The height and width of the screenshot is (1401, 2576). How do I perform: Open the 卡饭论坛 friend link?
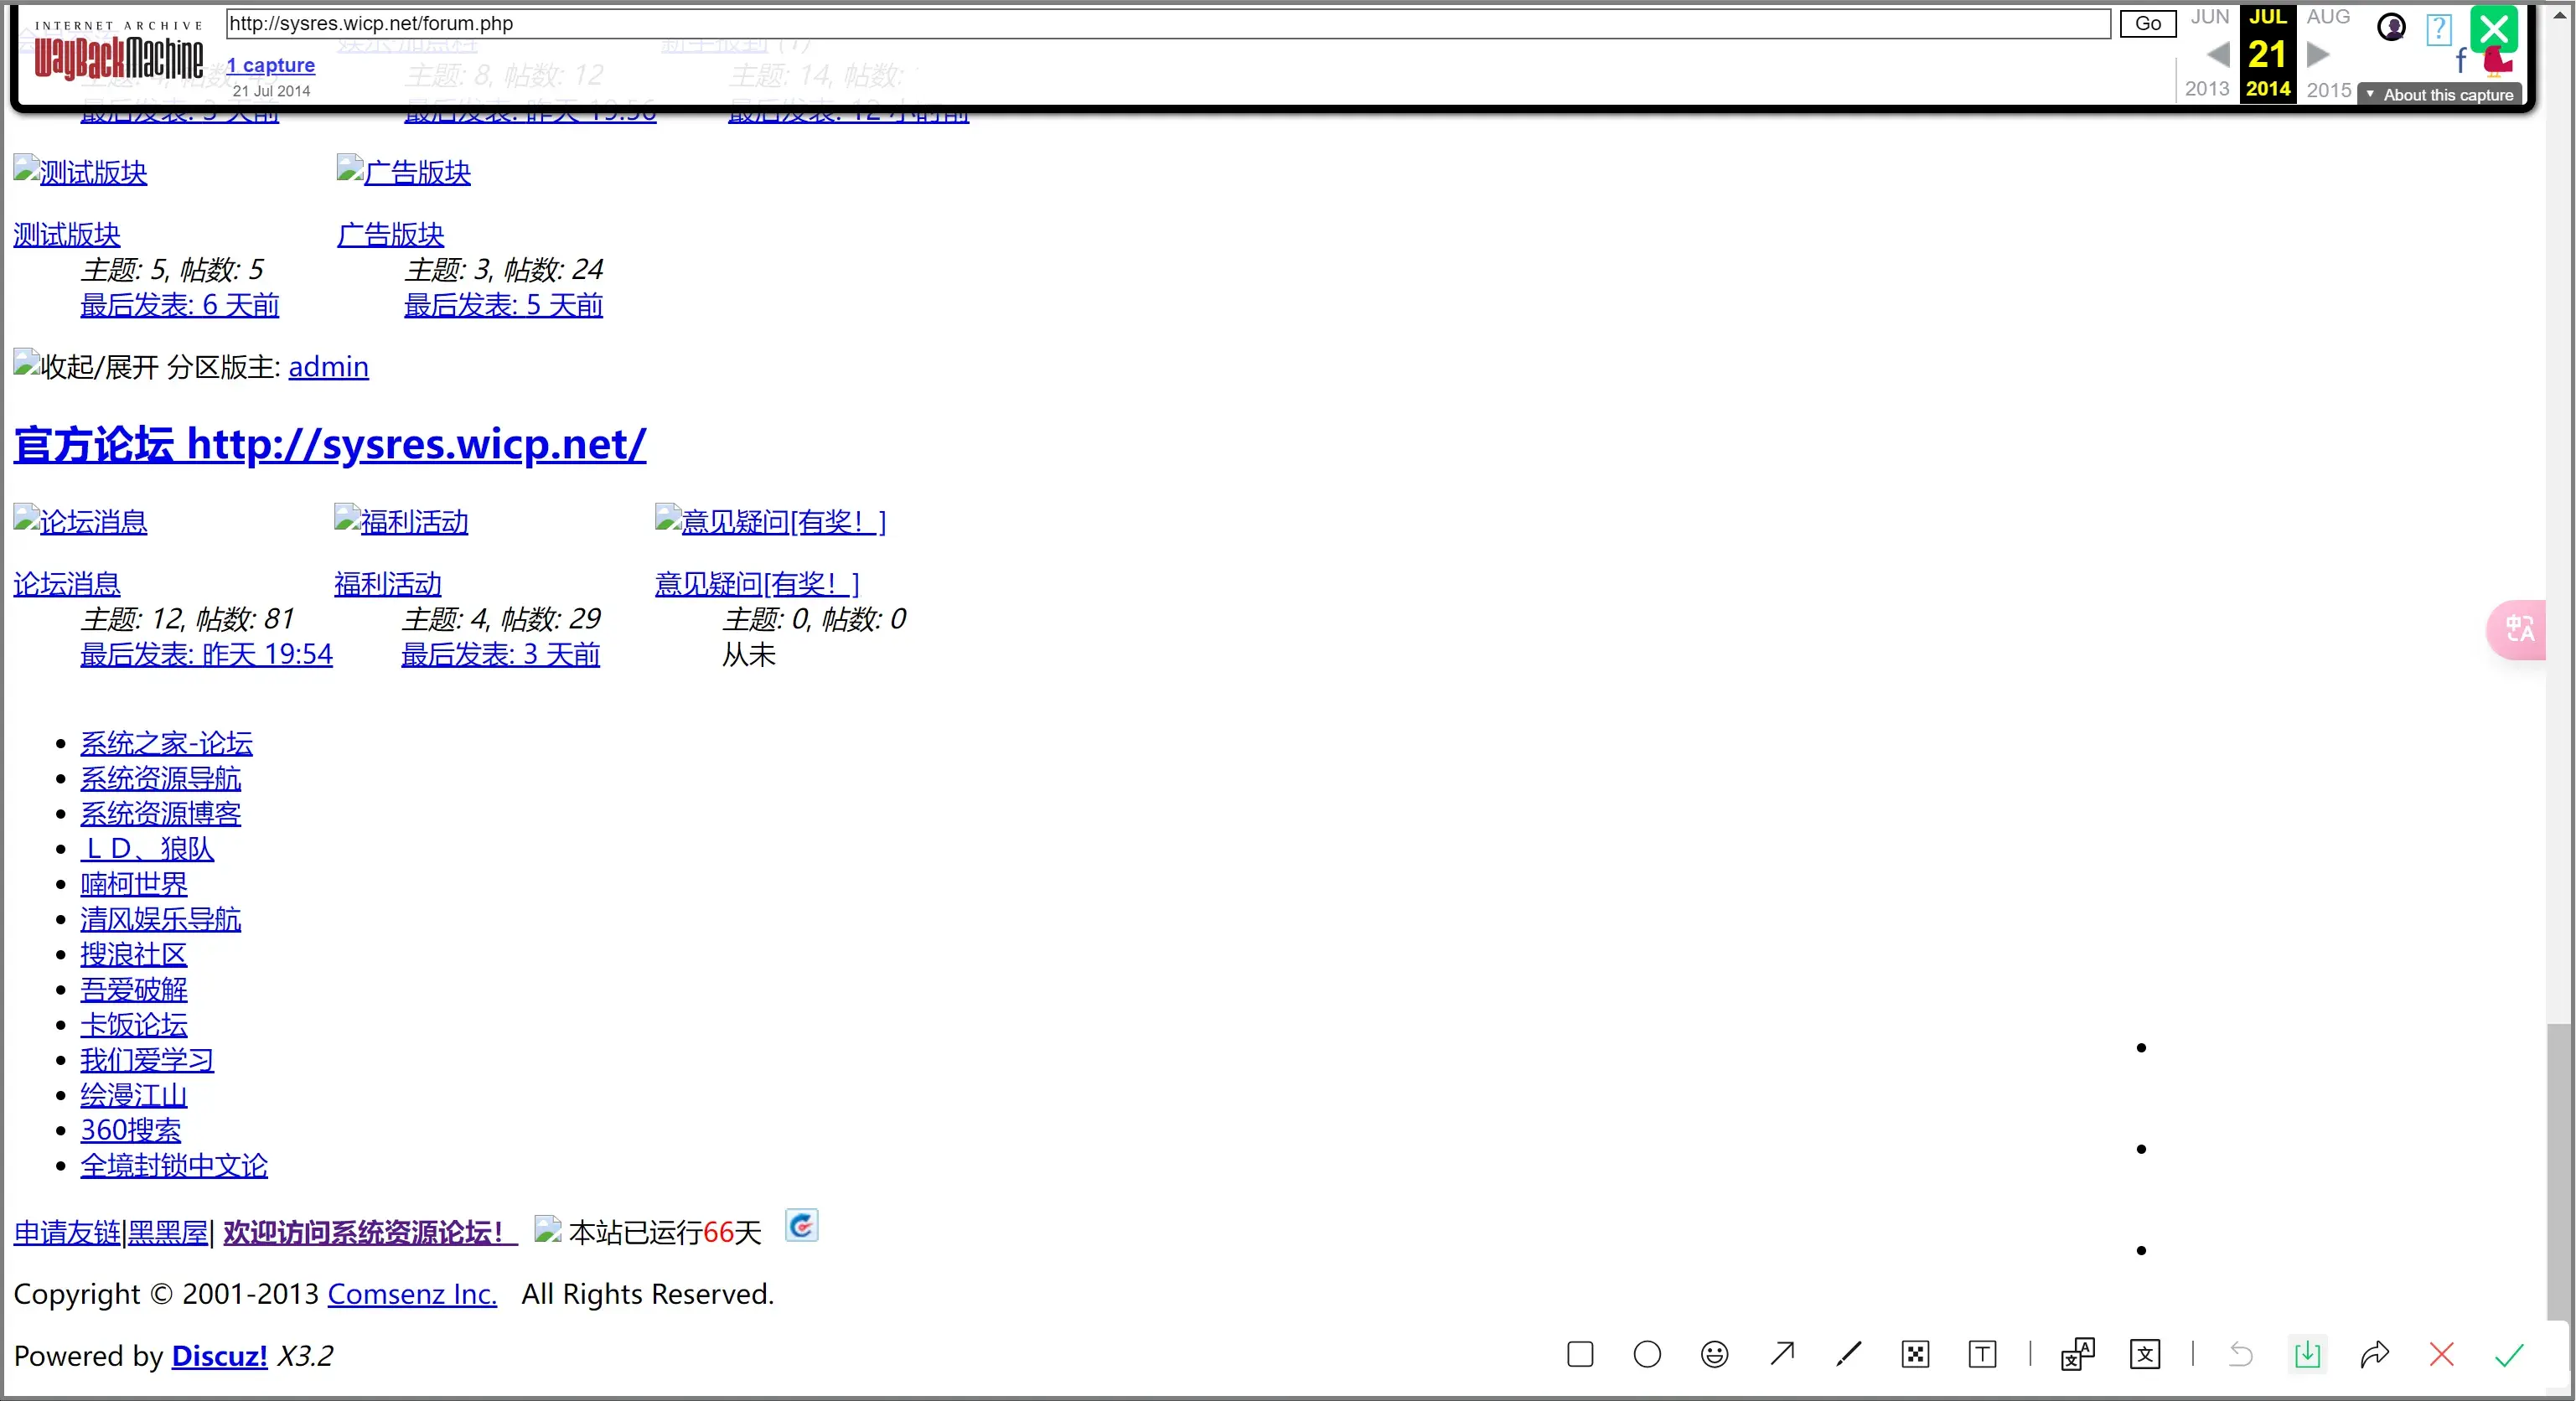click(134, 1024)
